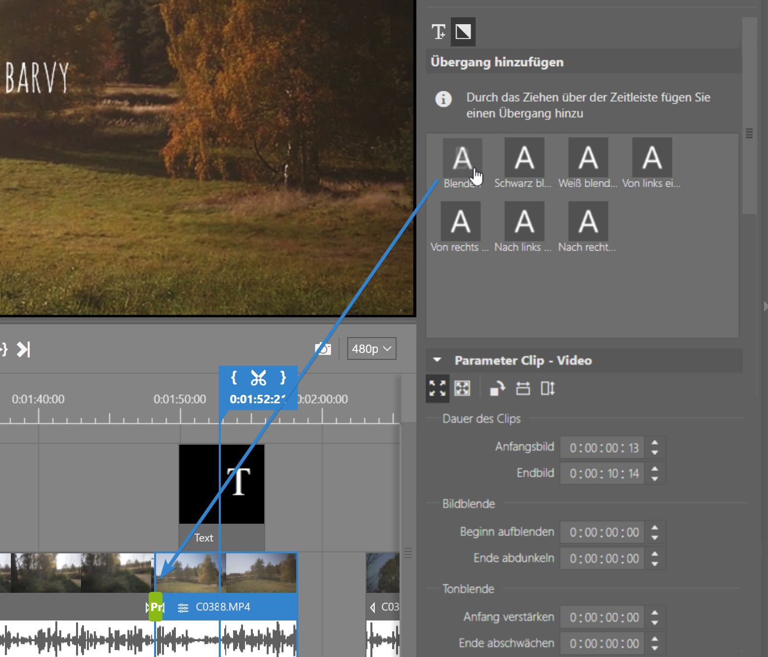Choose the 'Nach links ...' transition
The height and width of the screenshot is (657, 768).
(525, 221)
